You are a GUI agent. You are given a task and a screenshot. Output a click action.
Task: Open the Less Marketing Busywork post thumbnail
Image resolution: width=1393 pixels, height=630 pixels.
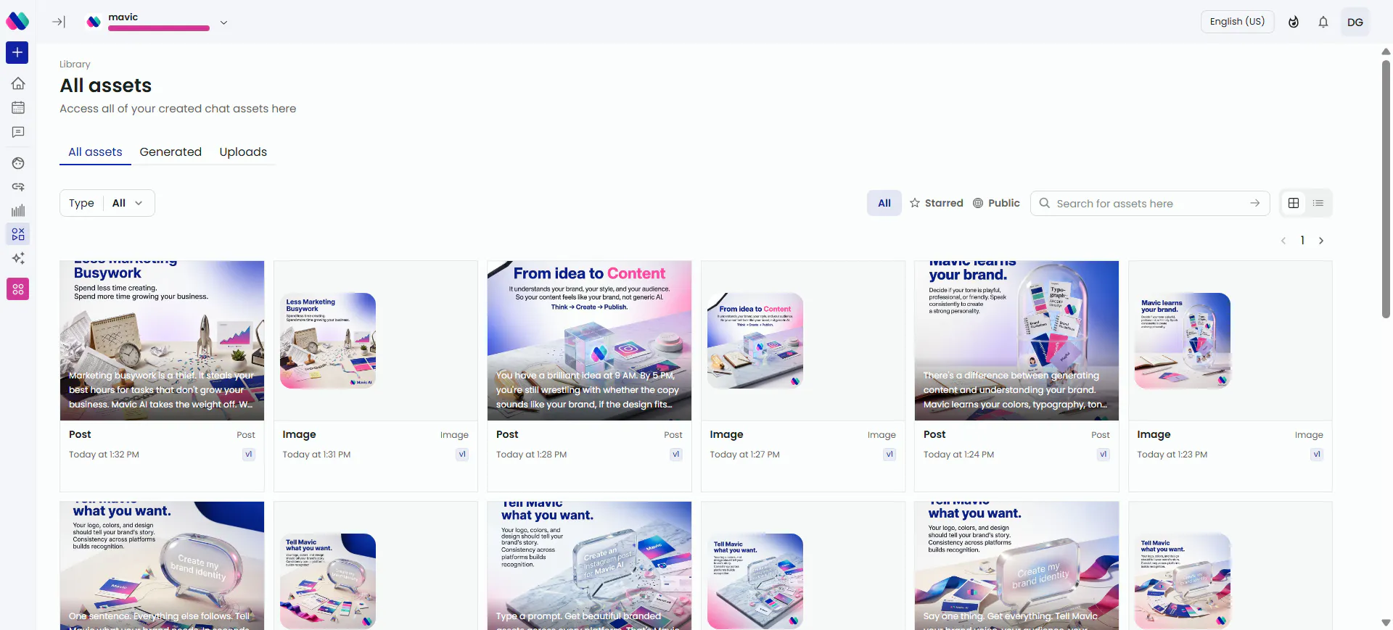pyautogui.click(x=162, y=341)
